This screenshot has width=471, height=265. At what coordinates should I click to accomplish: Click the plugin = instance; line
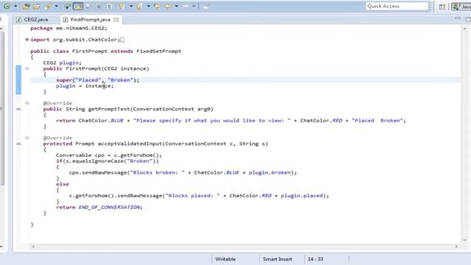(85, 86)
